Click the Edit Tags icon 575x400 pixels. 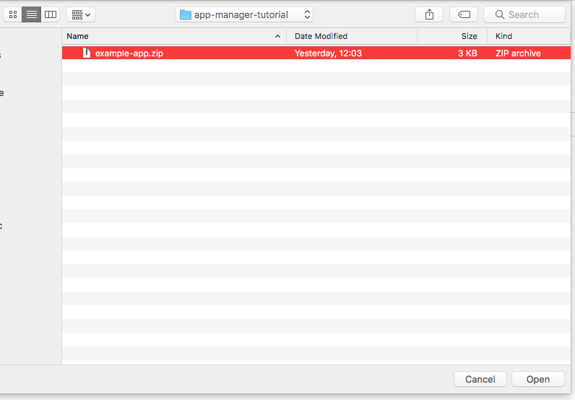[463, 14]
